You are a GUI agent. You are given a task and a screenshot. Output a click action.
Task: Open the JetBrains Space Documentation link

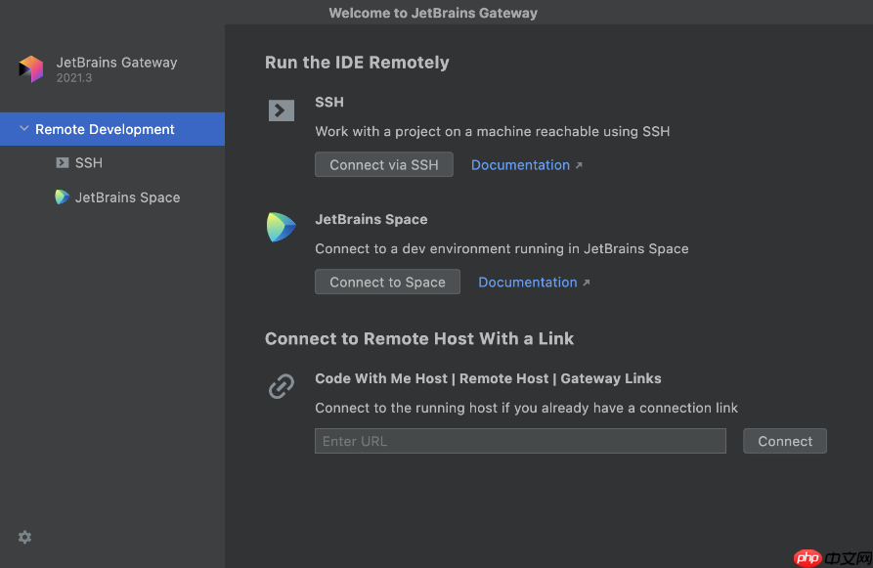[x=527, y=283]
